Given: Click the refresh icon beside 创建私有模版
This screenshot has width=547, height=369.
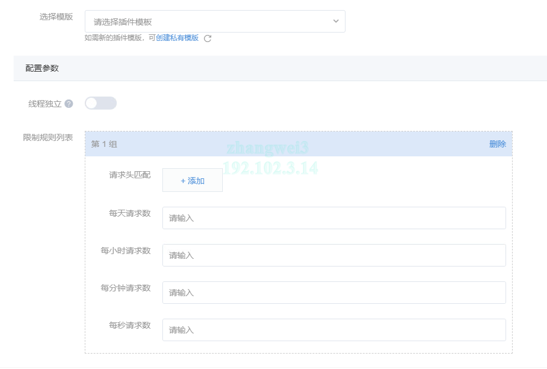Looking at the screenshot, I should 207,38.
